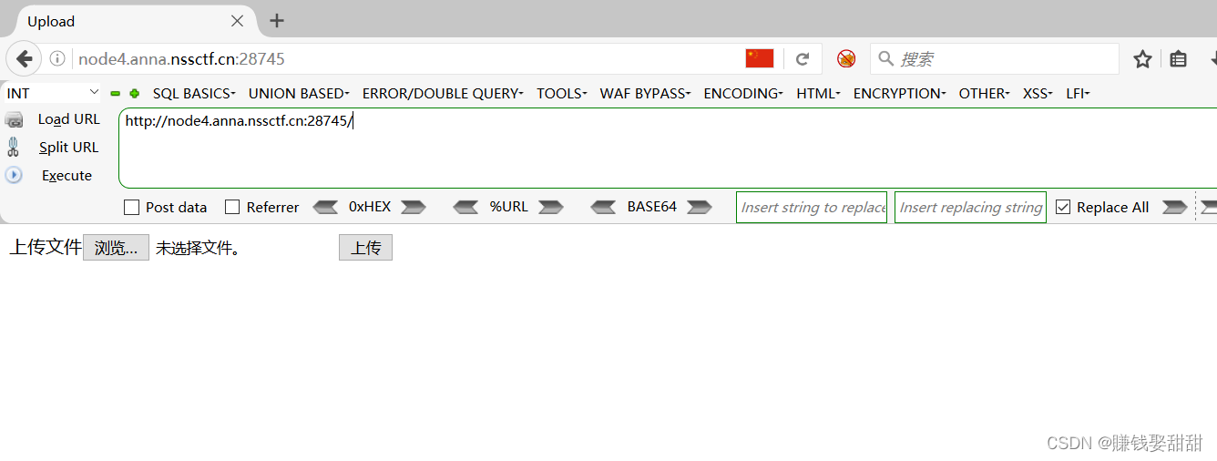Viewport: 1217px width, 461px height.
Task: Reload the page with refresh icon
Action: tap(803, 59)
